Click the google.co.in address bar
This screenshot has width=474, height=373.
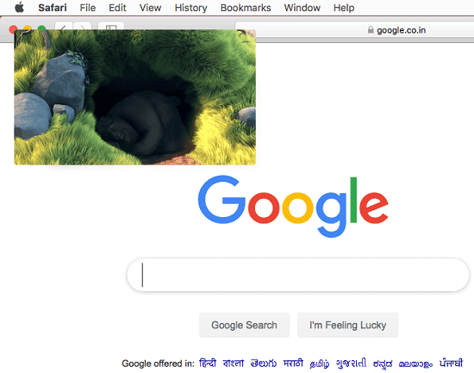(354, 30)
